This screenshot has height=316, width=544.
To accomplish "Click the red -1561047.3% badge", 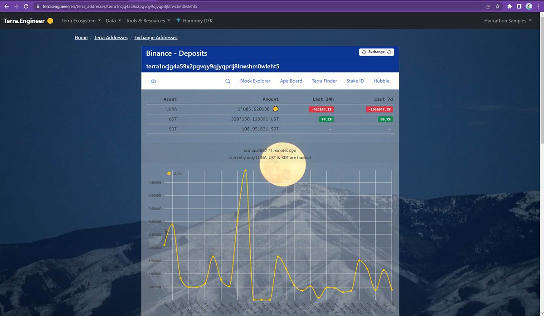I will coord(379,109).
